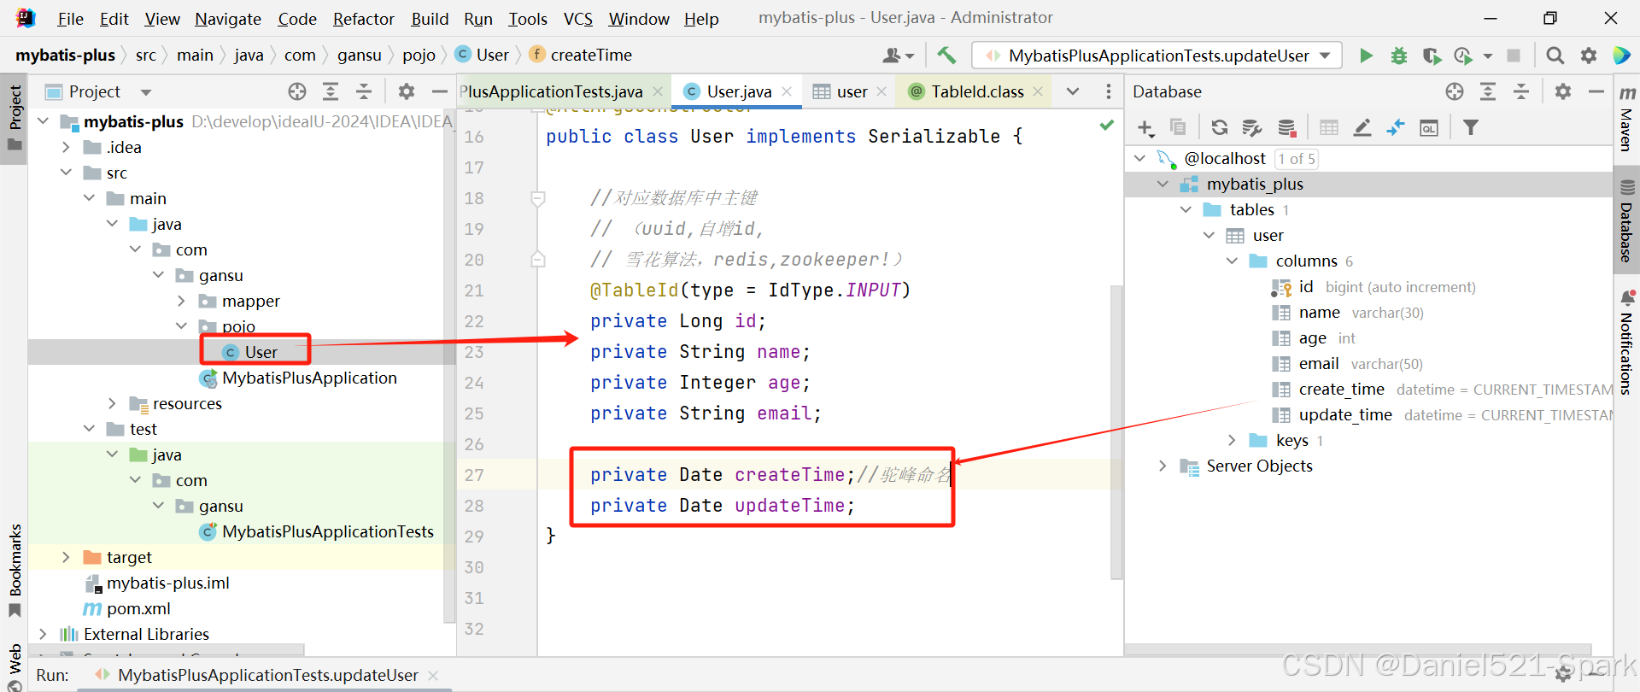Viewport: 1640px width, 692px height.
Task: Open Project panel options gear
Action: [x=407, y=91]
